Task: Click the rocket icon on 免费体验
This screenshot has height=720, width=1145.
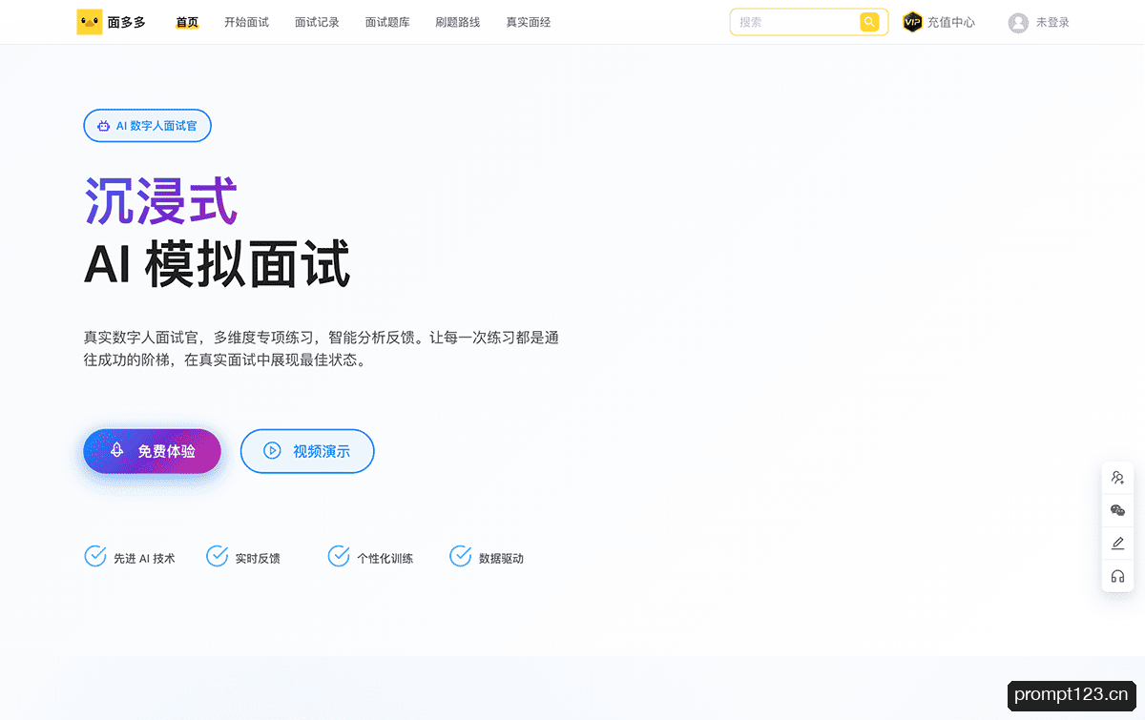Action: coord(117,450)
